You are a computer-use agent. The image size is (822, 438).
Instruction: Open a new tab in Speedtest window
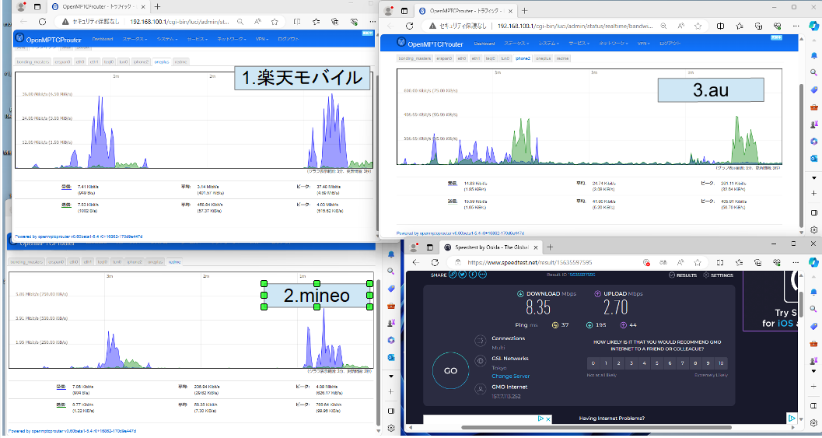point(550,247)
